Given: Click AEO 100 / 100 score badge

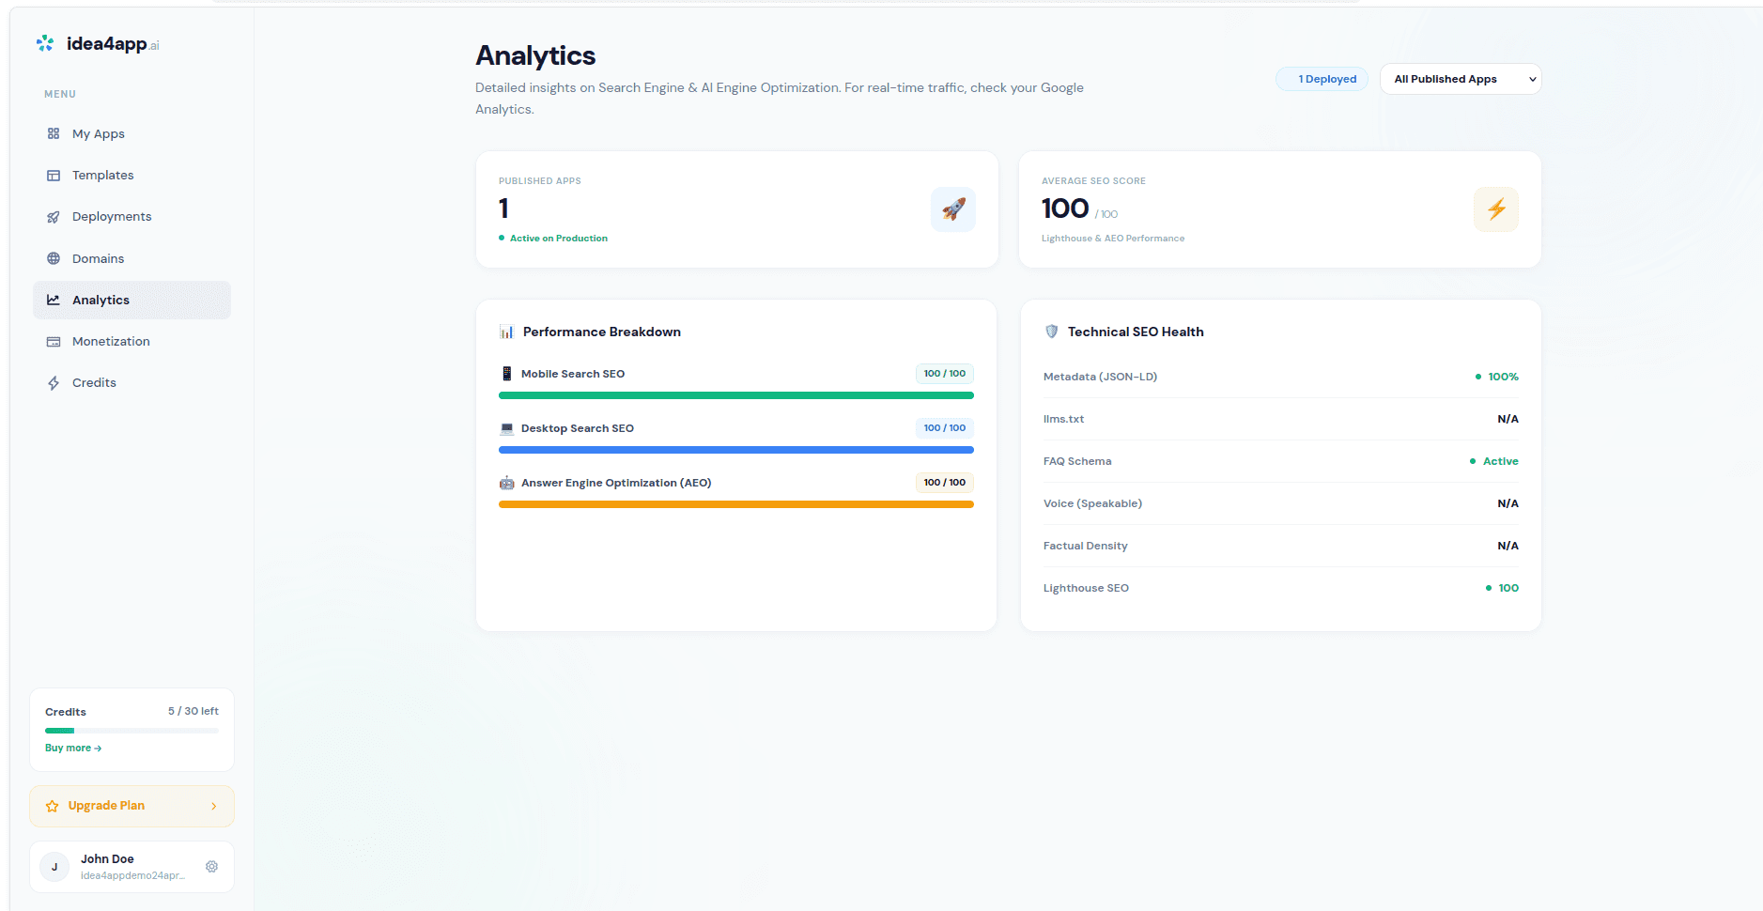Looking at the screenshot, I should coord(945,483).
